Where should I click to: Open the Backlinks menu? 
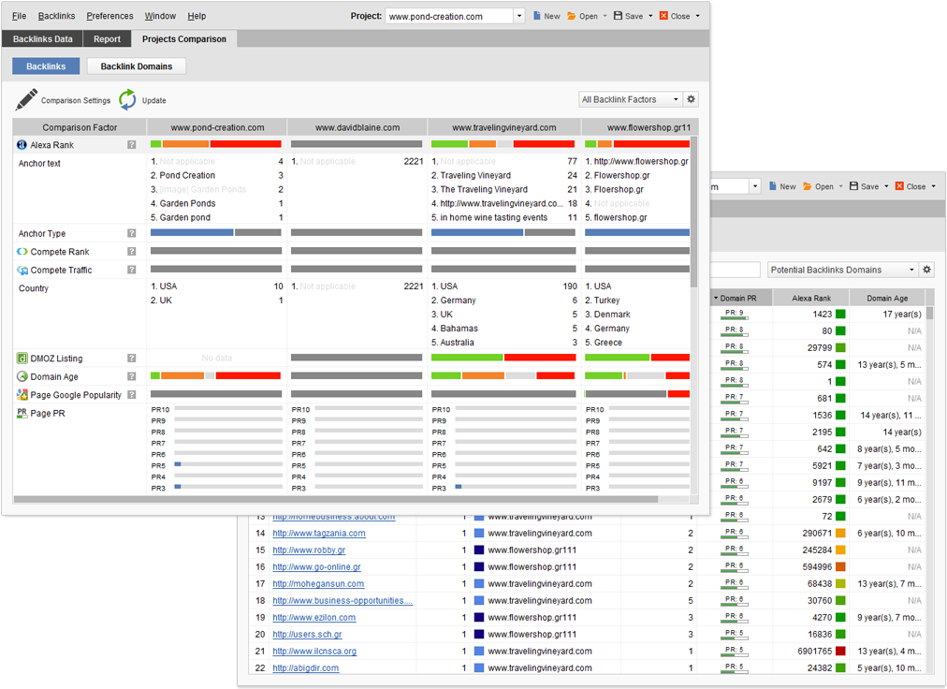coord(57,16)
